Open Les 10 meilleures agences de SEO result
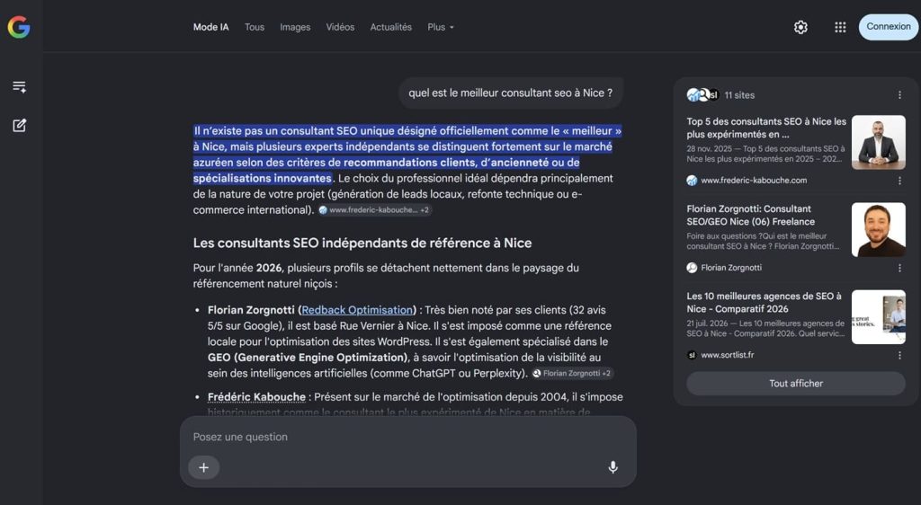921x505 pixels. 765,303
